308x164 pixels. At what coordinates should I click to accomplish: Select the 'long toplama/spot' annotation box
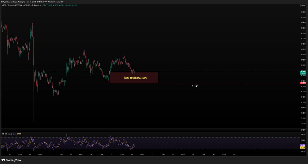click(x=134, y=77)
